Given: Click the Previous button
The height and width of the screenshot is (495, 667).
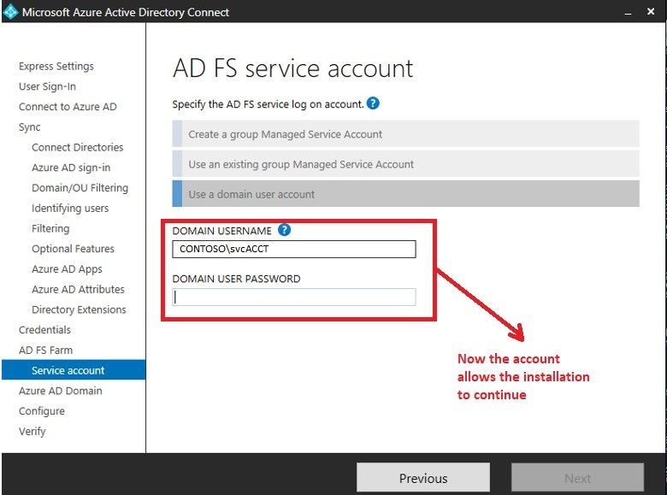Looking at the screenshot, I should pyautogui.click(x=423, y=478).
